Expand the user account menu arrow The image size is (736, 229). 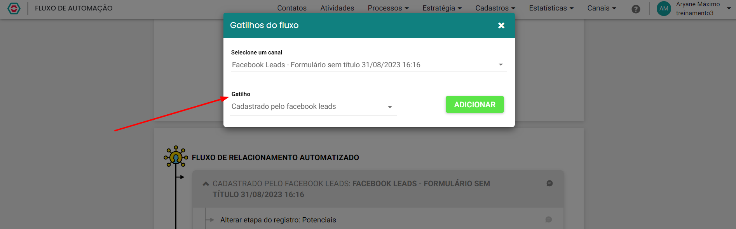729,8
